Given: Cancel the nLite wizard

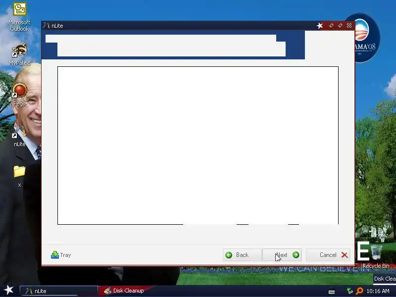Looking at the screenshot, I should (328, 255).
